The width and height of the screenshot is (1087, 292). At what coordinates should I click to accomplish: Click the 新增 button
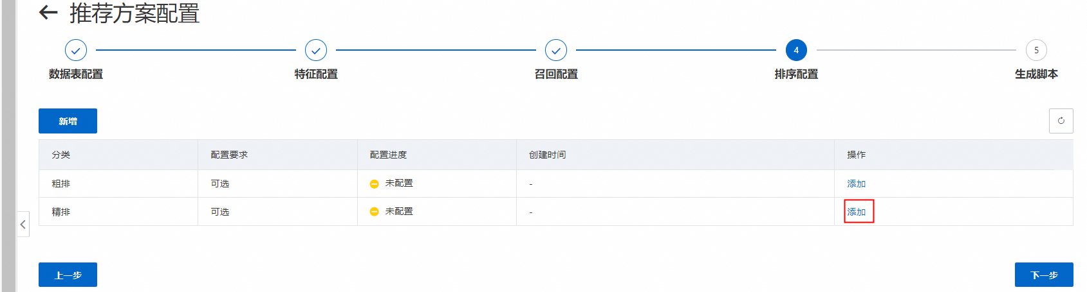click(68, 121)
